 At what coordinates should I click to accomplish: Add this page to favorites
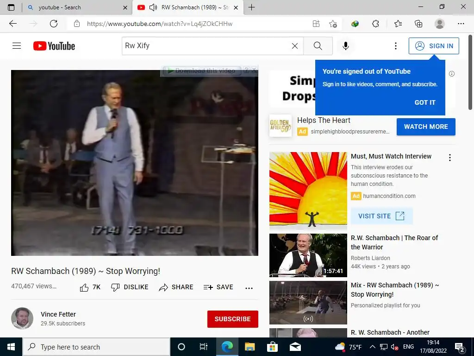333,24
